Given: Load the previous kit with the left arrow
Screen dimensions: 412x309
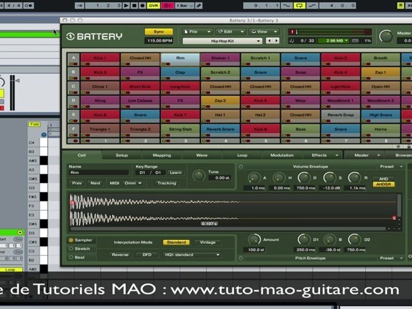Looking at the screenshot, I should [x=269, y=41].
